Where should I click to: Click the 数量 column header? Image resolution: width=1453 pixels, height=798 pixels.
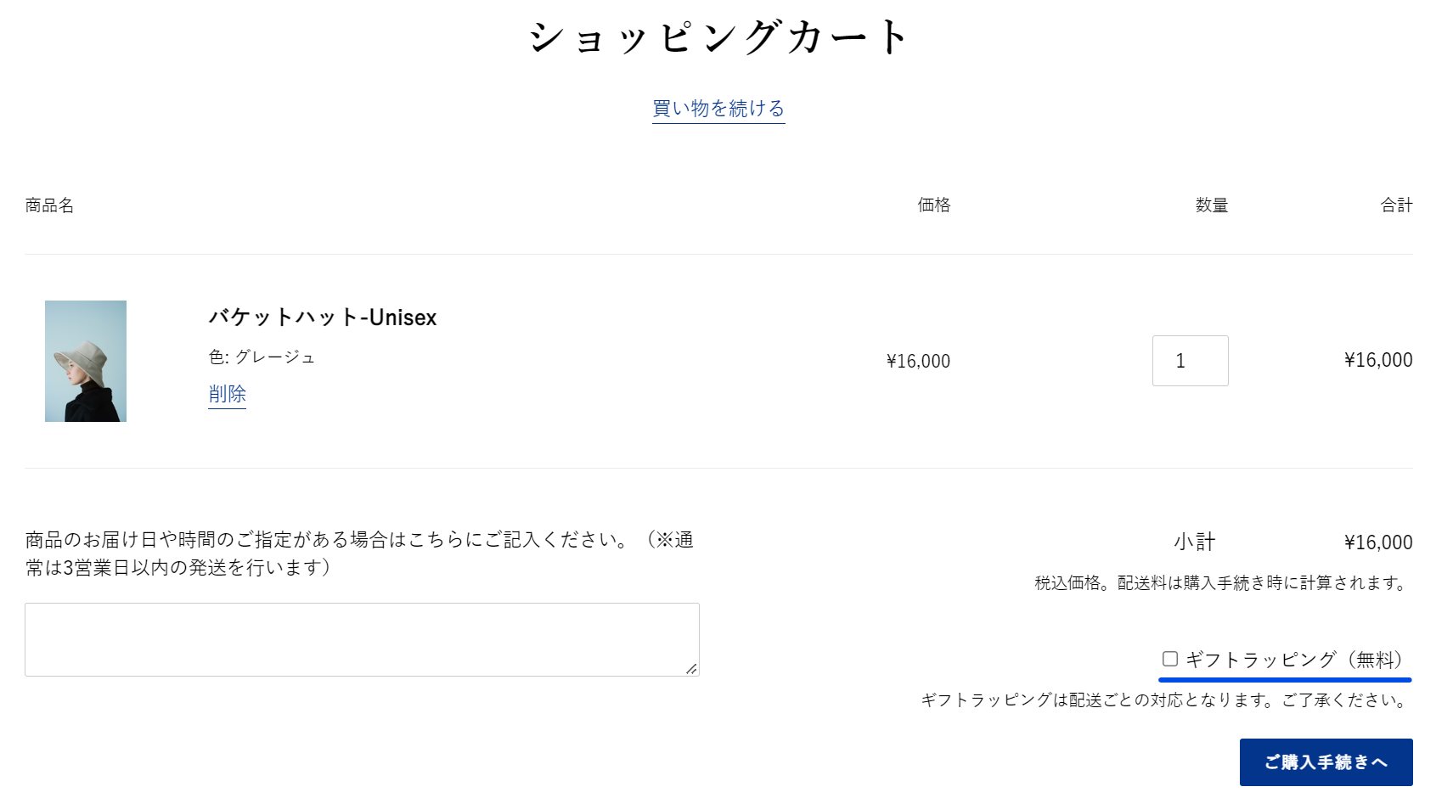[x=1212, y=205]
